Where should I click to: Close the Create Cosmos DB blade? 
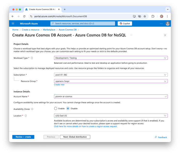coord(165,35)
